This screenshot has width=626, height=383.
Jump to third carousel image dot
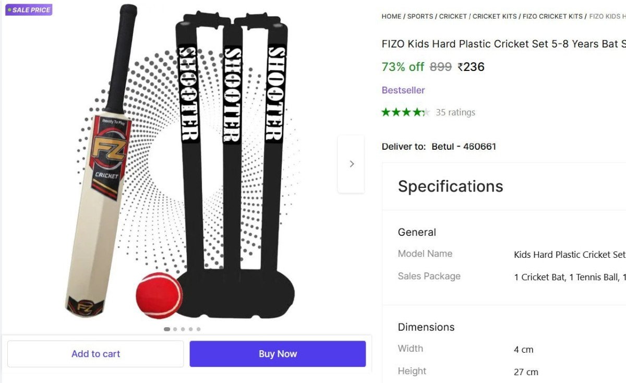(x=183, y=329)
